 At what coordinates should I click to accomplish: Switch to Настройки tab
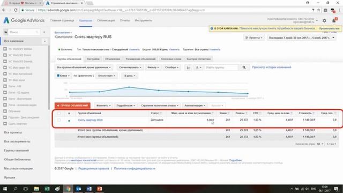pos(93,59)
